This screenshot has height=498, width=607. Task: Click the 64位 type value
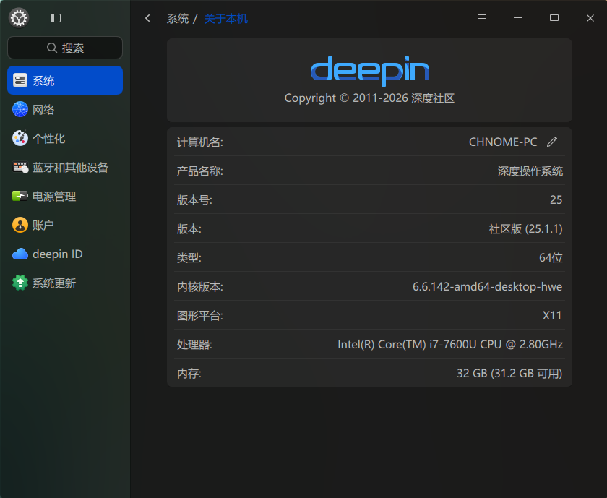(551, 257)
